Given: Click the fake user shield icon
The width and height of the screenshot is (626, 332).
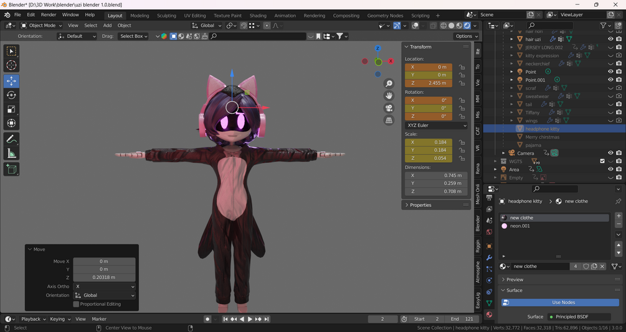Looking at the screenshot, I should (x=586, y=266).
